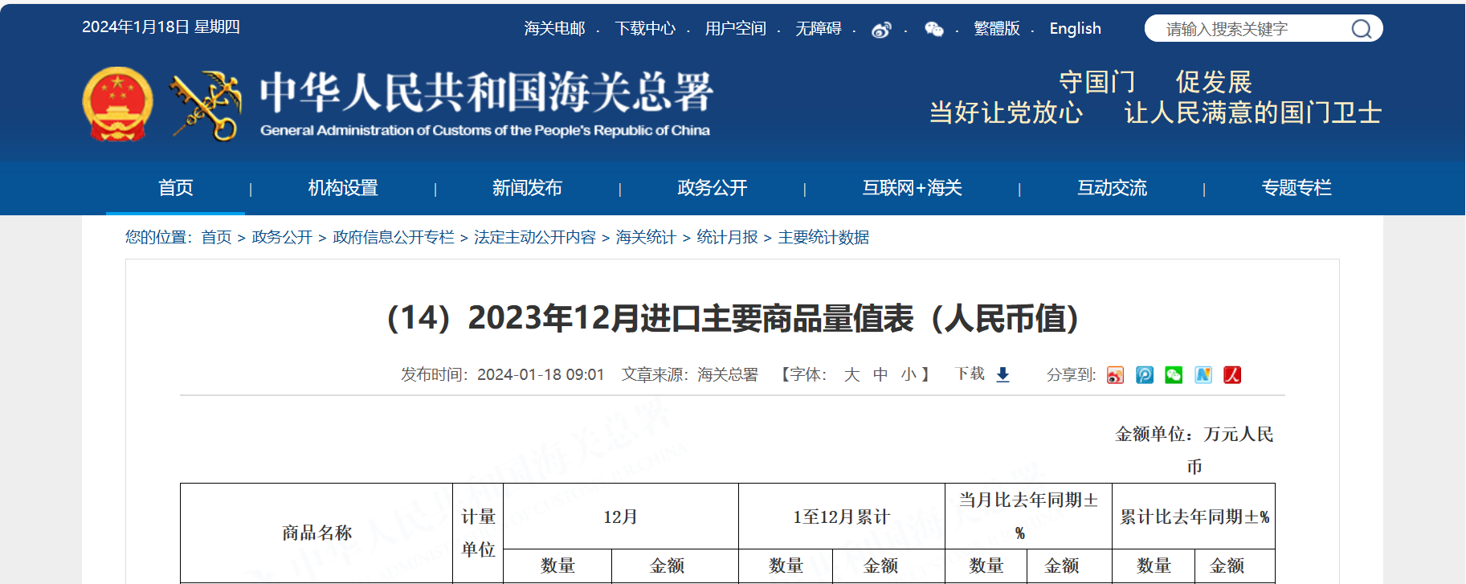The image size is (1466, 584).
Task: Open the WeChat icon in top bar
Action: (x=933, y=30)
